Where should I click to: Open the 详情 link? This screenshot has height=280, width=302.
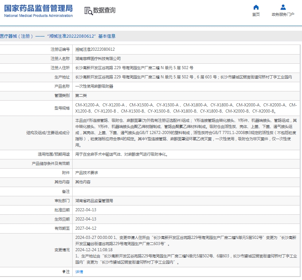[79, 272]
